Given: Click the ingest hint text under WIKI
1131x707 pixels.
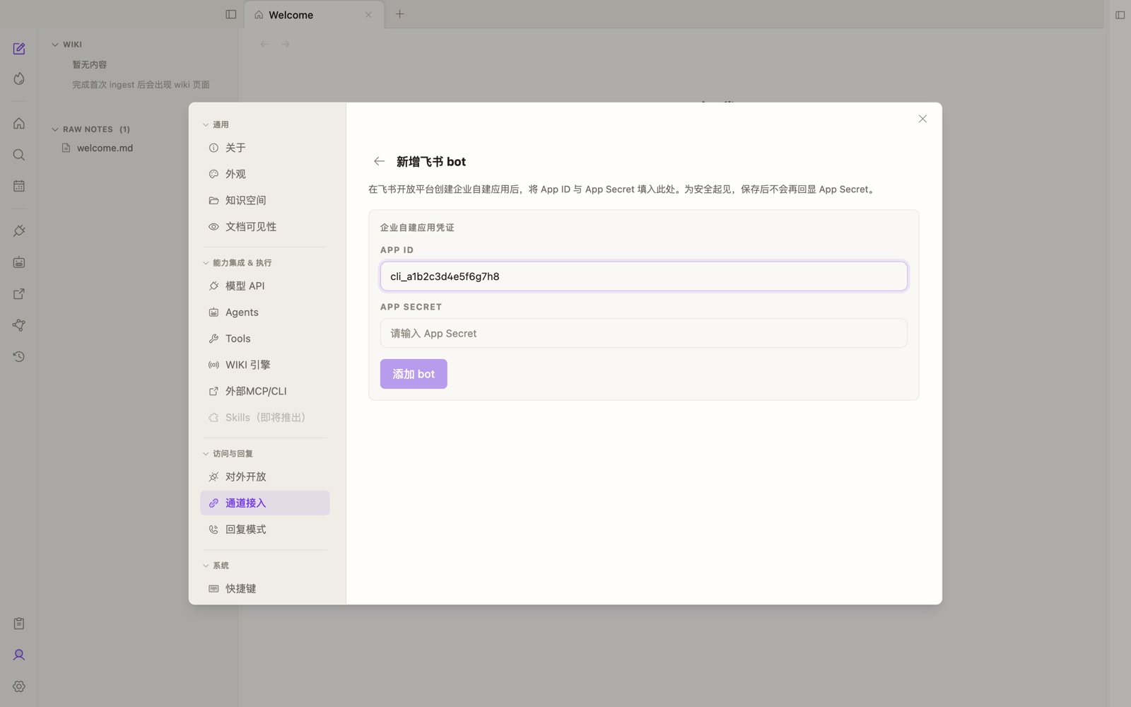Looking at the screenshot, I should [141, 85].
